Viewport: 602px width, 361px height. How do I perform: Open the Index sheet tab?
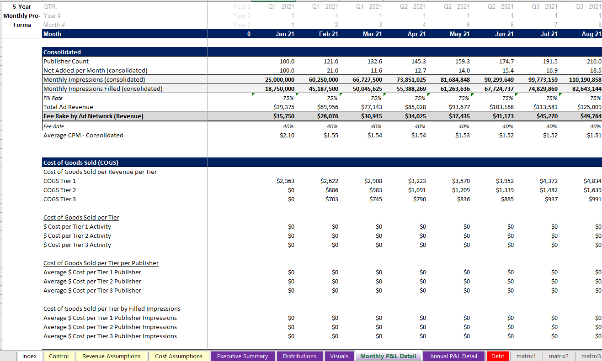click(x=30, y=356)
